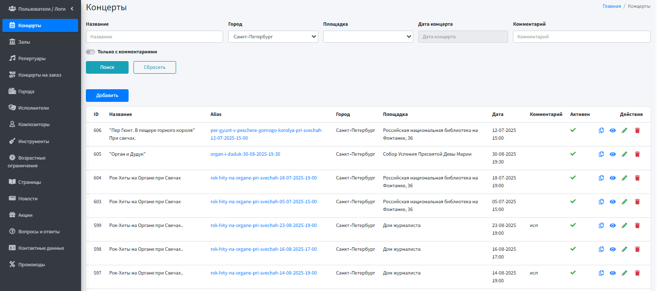Delete concert 597 trash icon
This screenshot has height=291, width=657.
638,273
